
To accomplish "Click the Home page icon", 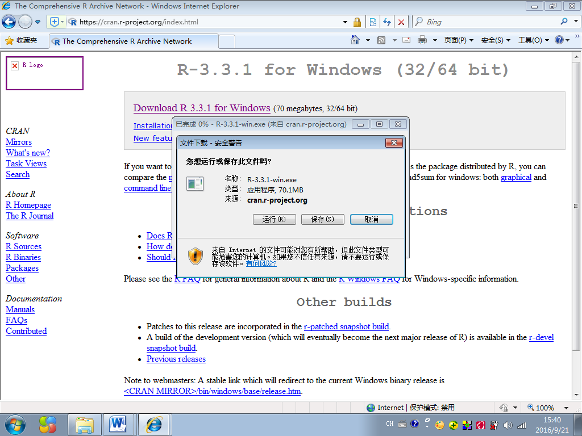I will click(x=355, y=40).
